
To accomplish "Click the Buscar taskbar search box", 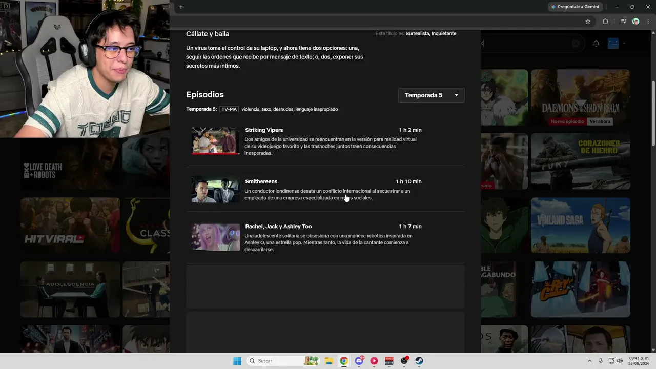I will click(283, 361).
